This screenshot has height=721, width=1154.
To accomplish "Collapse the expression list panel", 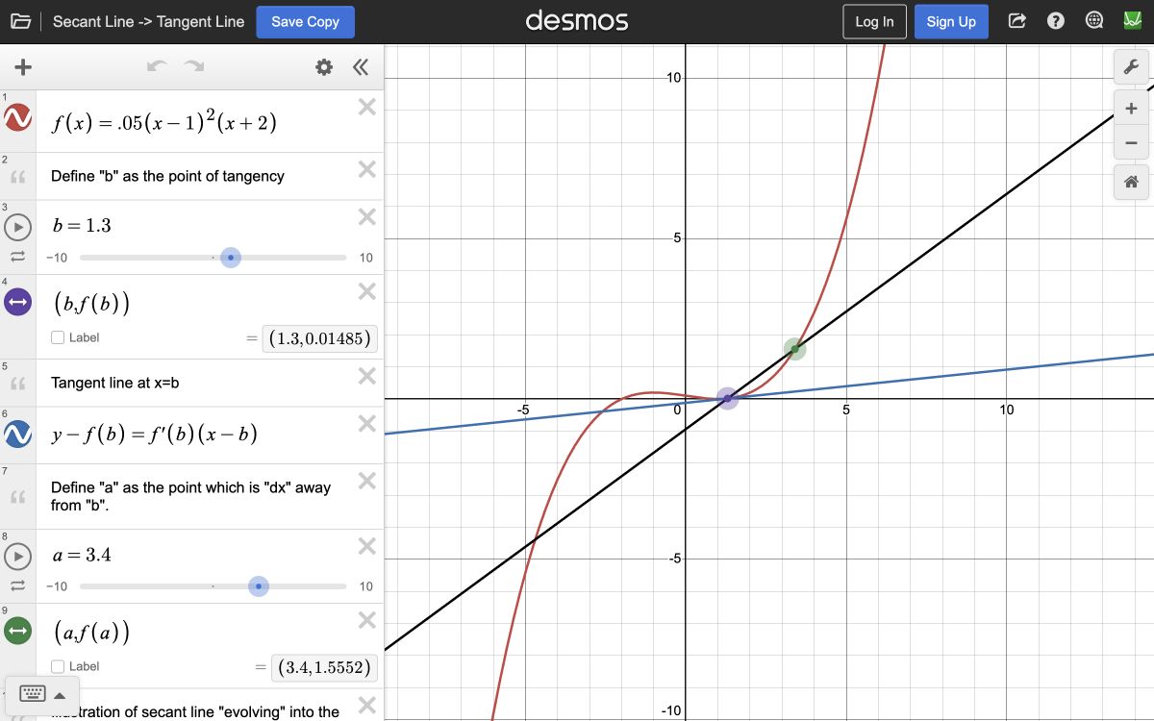I will 361,67.
